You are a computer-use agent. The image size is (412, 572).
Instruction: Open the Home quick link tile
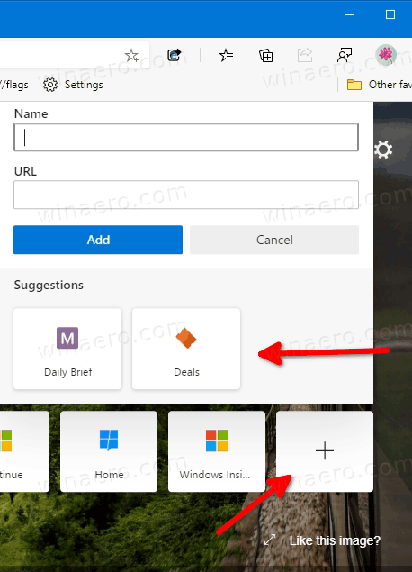(109, 451)
